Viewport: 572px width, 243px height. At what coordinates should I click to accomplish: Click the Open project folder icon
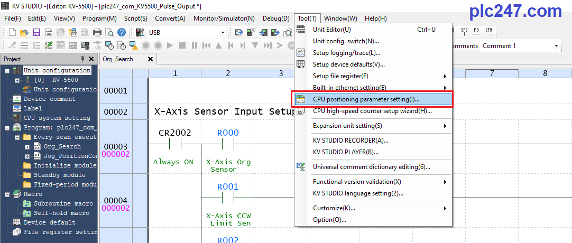pos(24,32)
